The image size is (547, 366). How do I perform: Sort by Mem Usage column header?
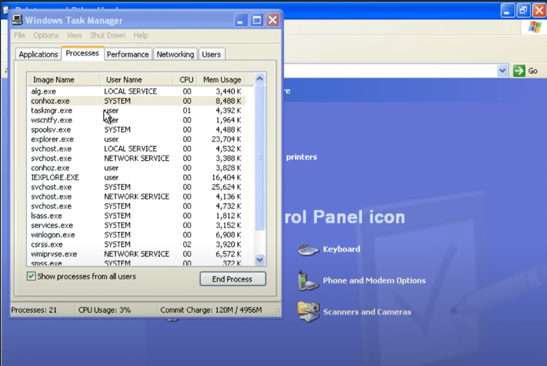(222, 79)
